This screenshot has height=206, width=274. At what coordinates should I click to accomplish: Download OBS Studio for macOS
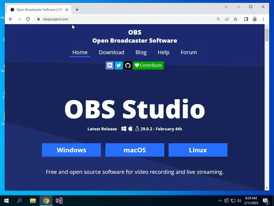point(135,150)
